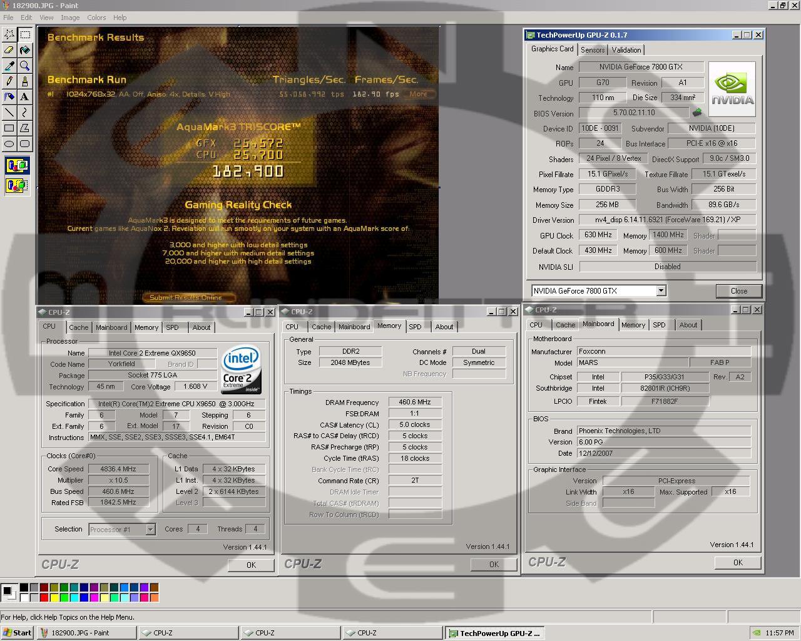Open the graphics card selector dropdown in GPU-Z
This screenshot has height=641, width=801.
(661, 290)
